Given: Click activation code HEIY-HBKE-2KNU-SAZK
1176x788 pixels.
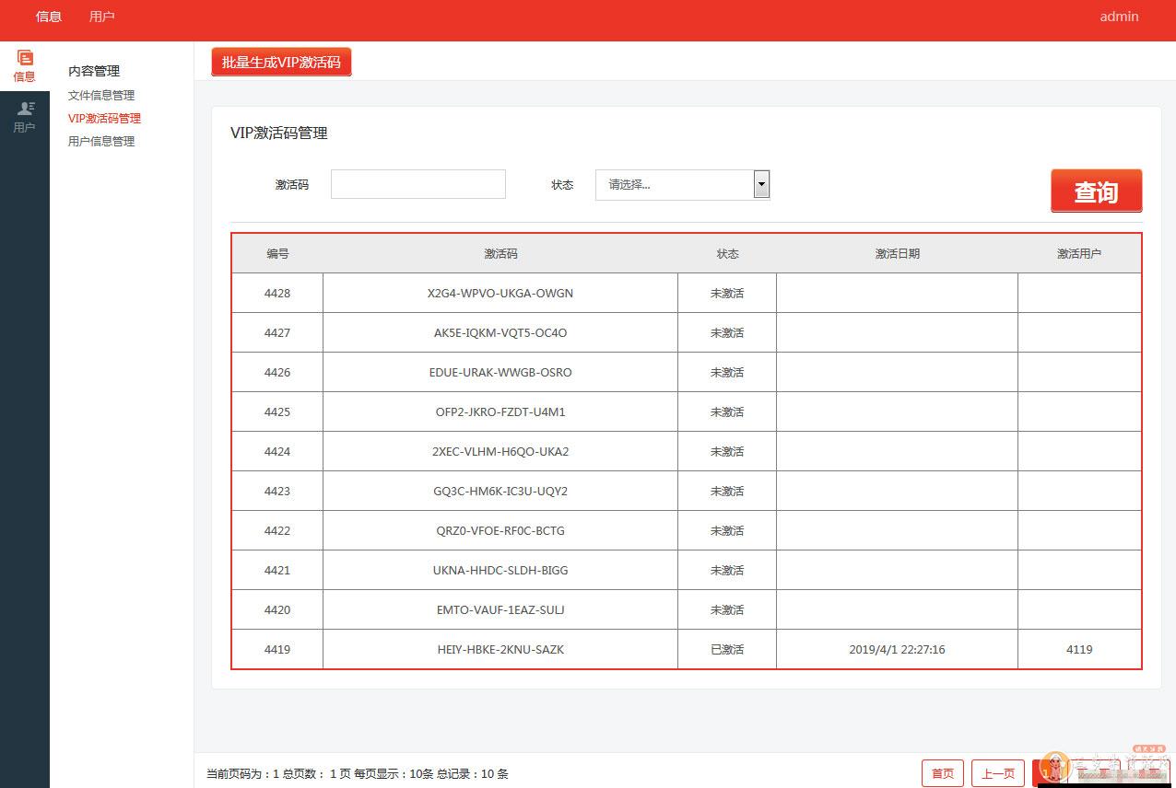Looking at the screenshot, I should coord(500,649).
